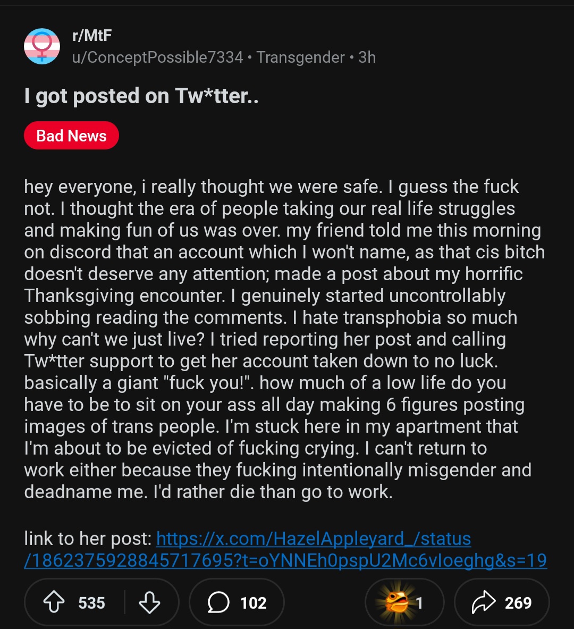Open the 102 comments count
The image size is (574, 629).
tap(253, 603)
